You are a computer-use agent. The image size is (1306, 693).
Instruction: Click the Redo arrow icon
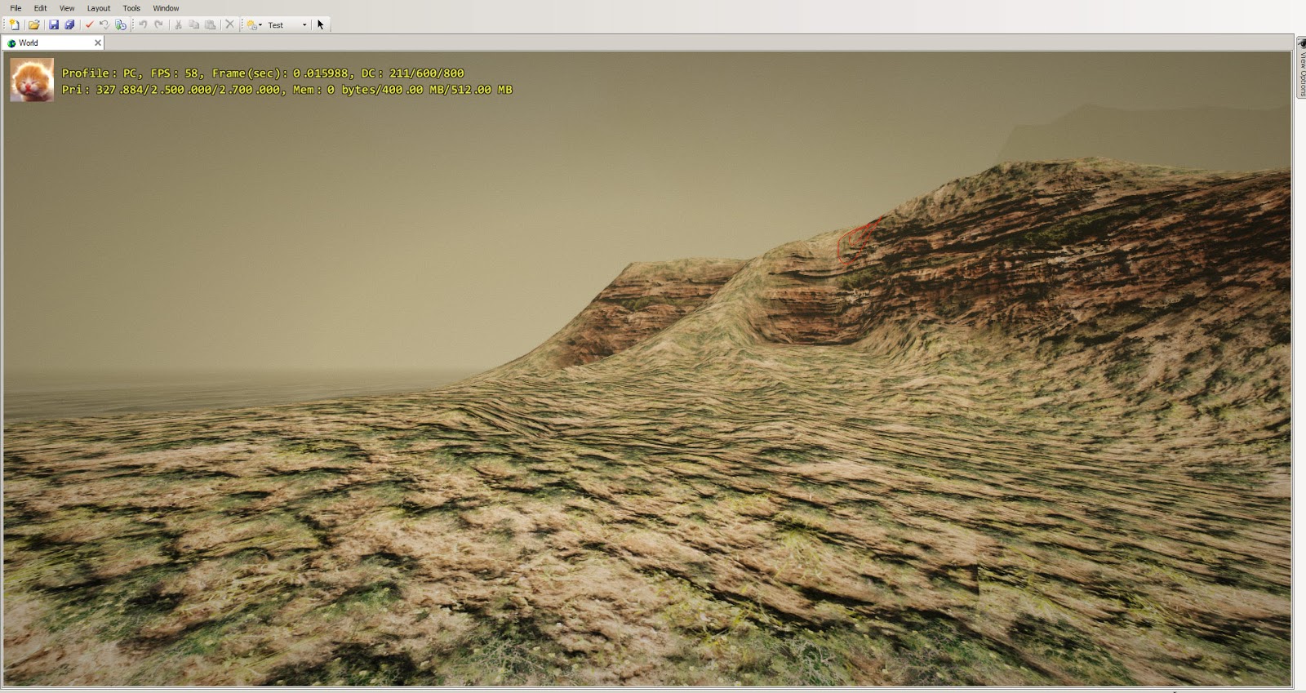click(x=158, y=24)
